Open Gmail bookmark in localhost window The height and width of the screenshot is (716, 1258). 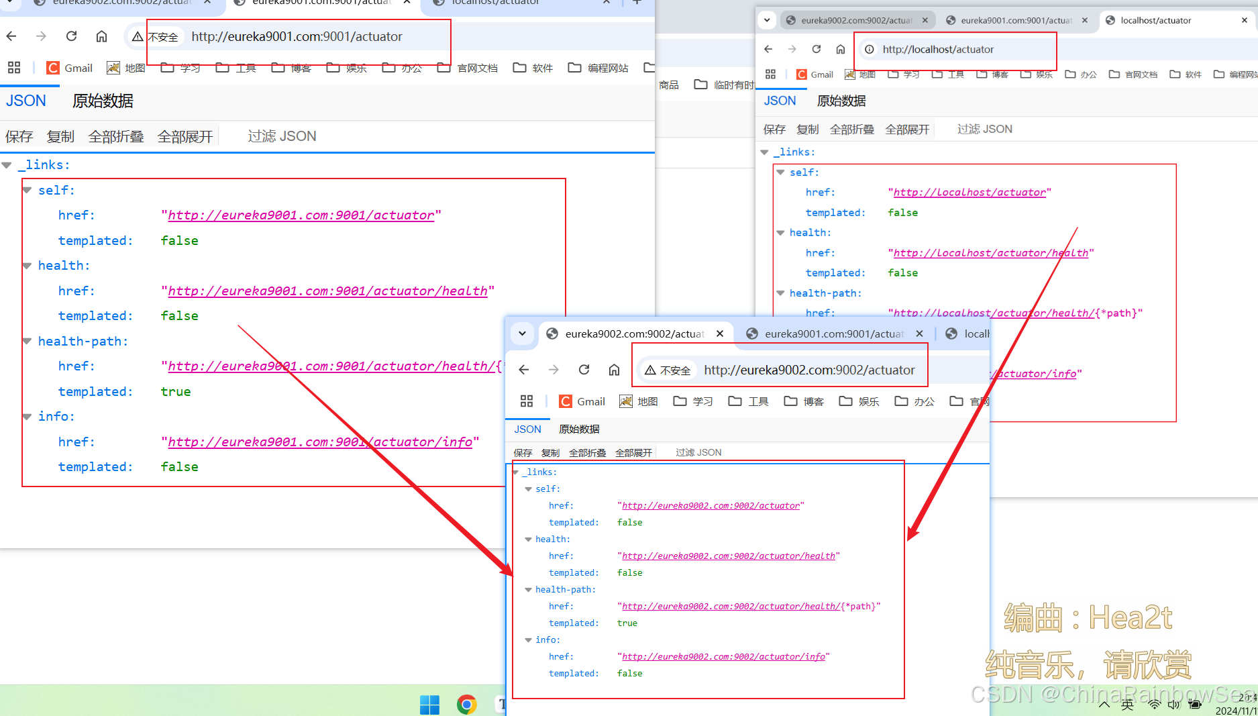815,74
